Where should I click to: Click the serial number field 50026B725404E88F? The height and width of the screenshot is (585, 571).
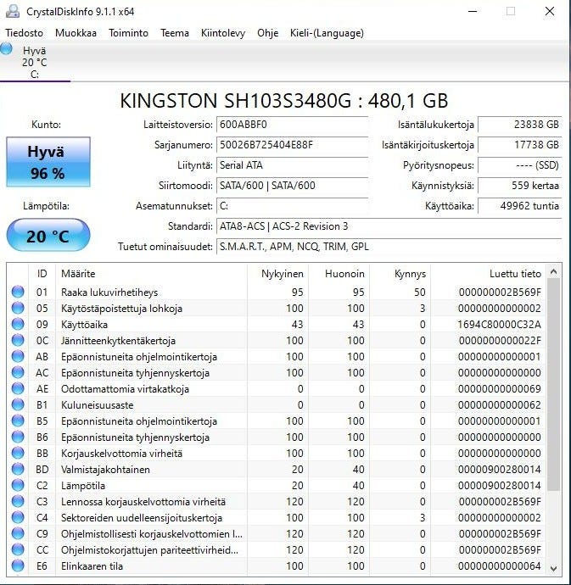(x=292, y=145)
